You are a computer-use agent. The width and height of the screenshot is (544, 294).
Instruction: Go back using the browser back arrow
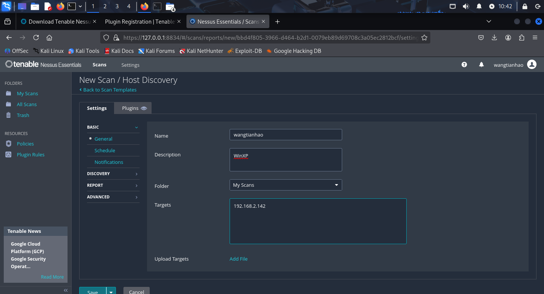click(9, 37)
